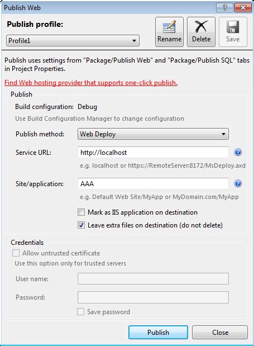Click the Site/application field containing AAA

coord(153,183)
